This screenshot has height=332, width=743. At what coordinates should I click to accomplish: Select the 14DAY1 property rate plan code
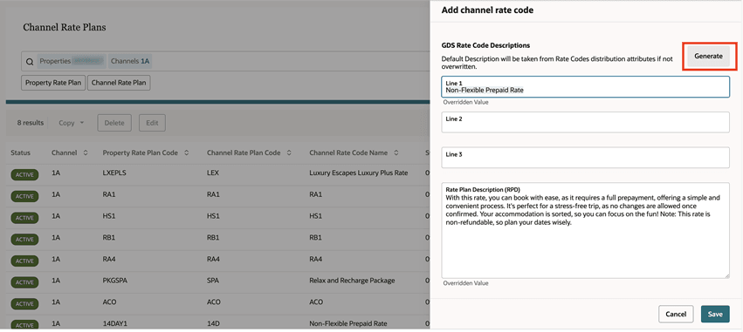pos(114,323)
